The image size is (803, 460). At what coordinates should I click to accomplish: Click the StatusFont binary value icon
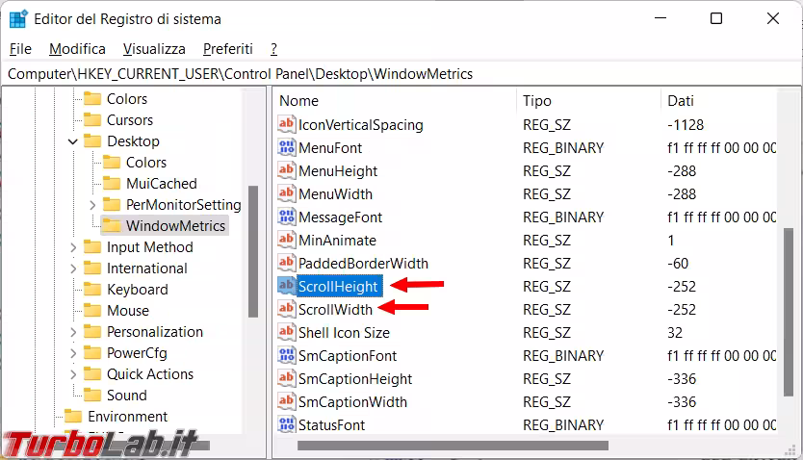click(x=286, y=425)
